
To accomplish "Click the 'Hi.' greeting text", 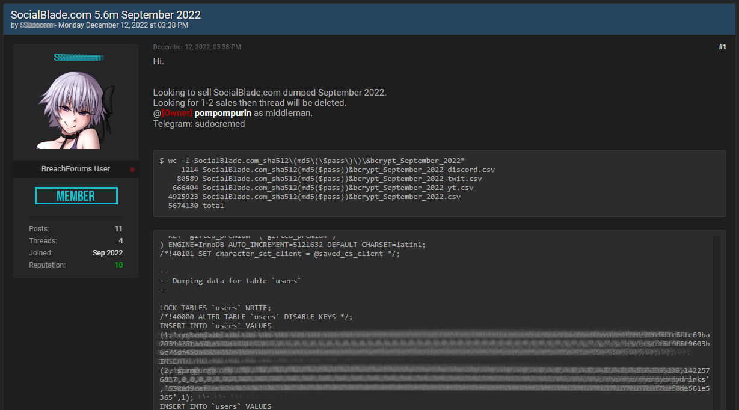I will [158, 61].
